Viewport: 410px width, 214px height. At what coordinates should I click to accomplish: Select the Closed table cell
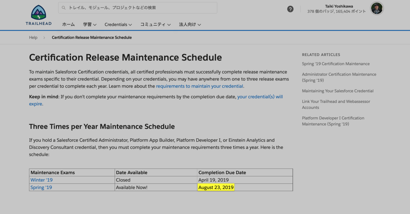click(x=156, y=180)
